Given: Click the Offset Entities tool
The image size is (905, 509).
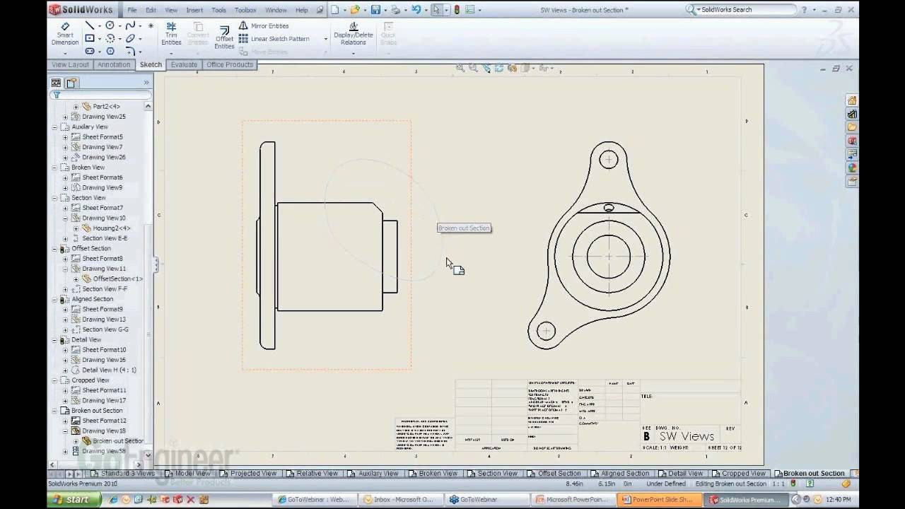Looking at the screenshot, I should pyautogui.click(x=224, y=37).
